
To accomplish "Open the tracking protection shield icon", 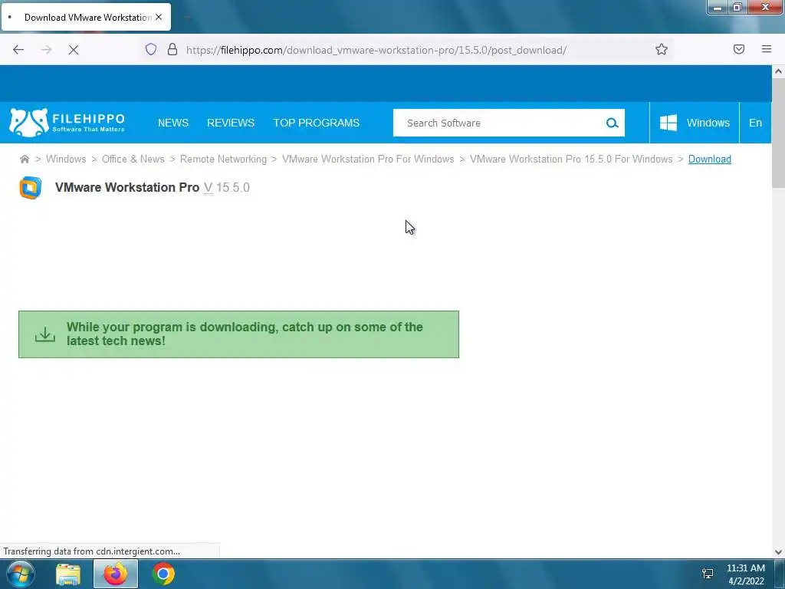I will click(x=151, y=49).
